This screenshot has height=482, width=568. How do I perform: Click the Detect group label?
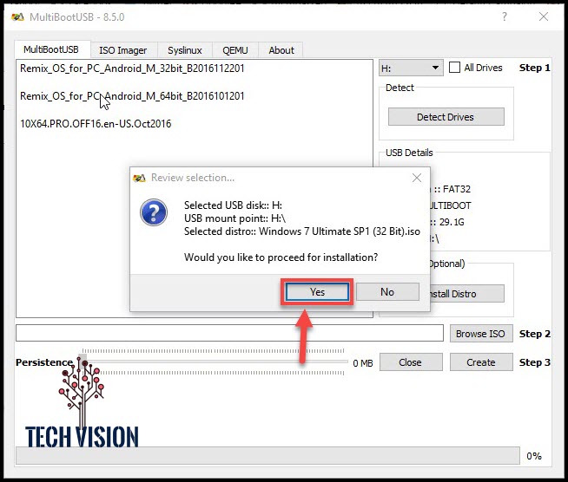click(400, 88)
